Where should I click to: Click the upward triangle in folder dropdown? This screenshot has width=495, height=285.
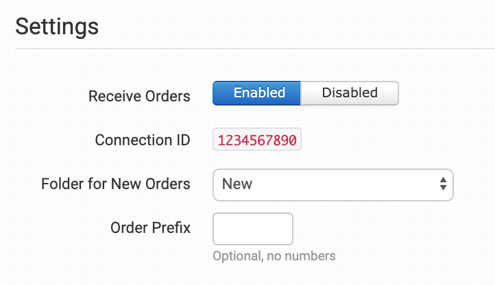click(x=443, y=180)
